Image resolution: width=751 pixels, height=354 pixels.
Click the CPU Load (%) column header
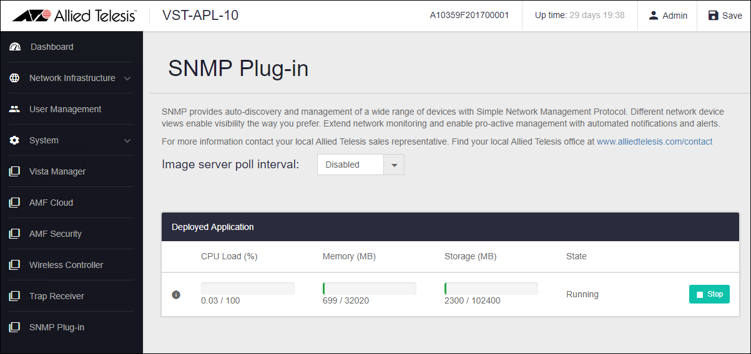[229, 256]
